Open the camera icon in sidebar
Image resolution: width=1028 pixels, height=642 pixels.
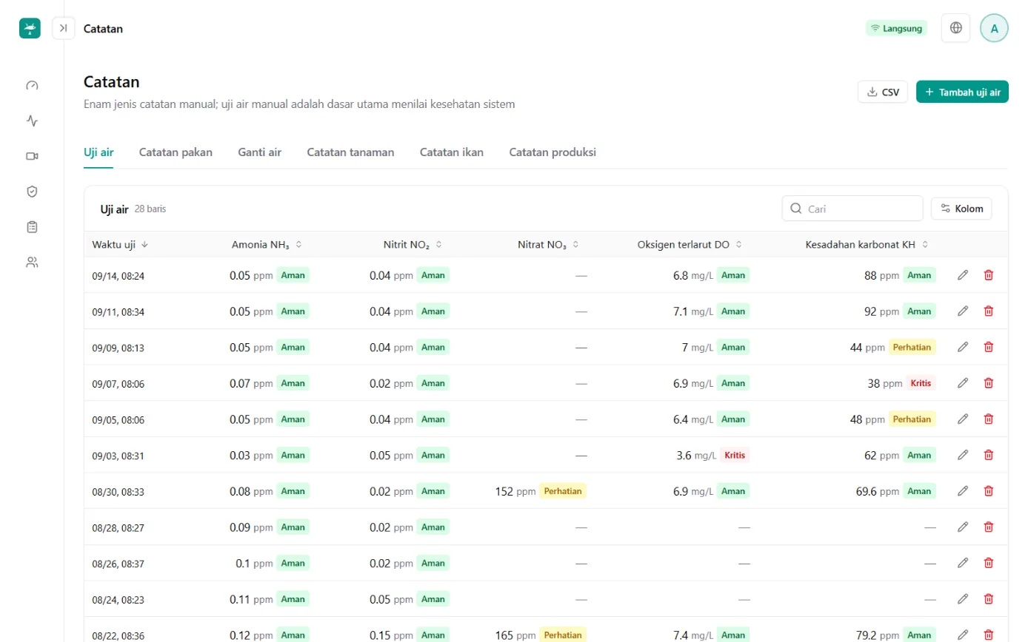pos(32,156)
